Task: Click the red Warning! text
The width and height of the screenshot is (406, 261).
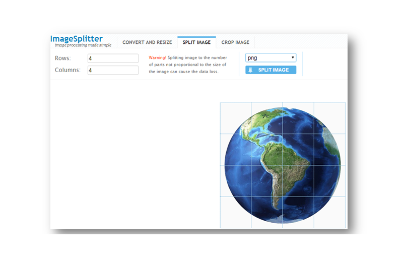Action: (158, 57)
